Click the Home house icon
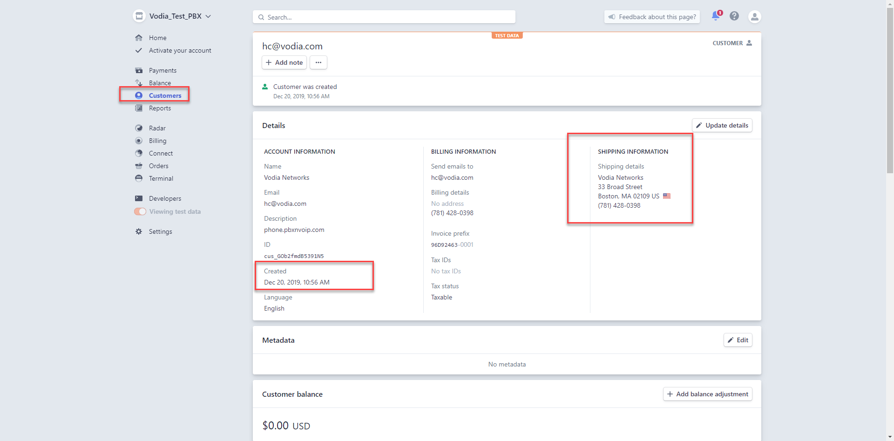Image resolution: width=894 pixels, height=441 pixels. coord(139,38)
